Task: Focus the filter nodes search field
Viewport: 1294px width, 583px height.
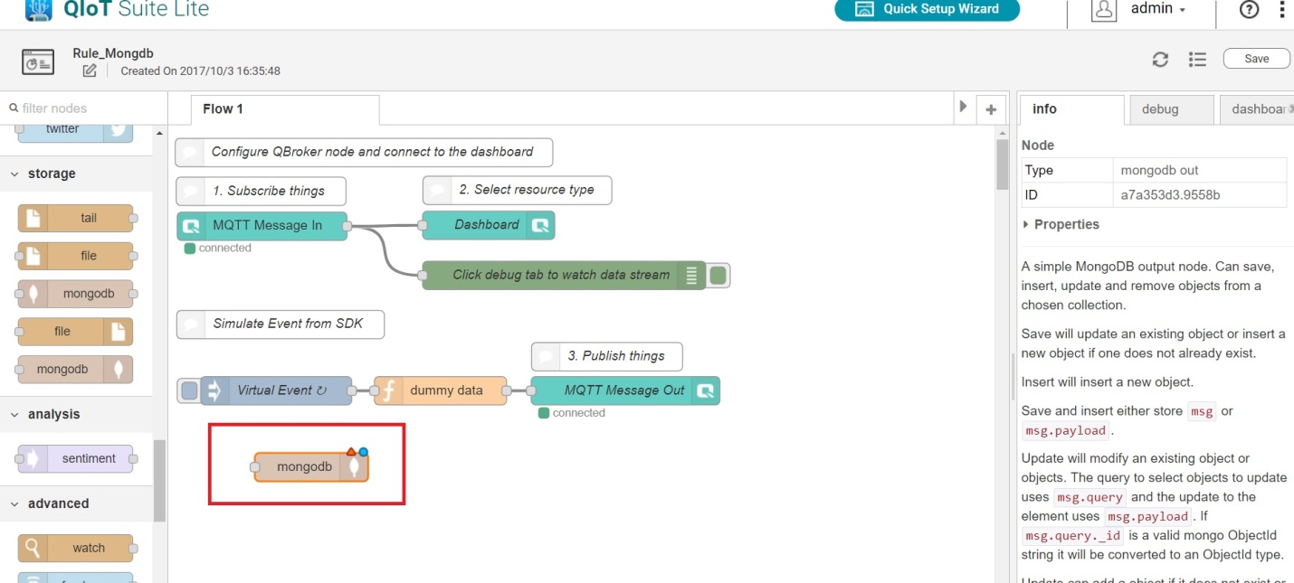Action: 84,108
